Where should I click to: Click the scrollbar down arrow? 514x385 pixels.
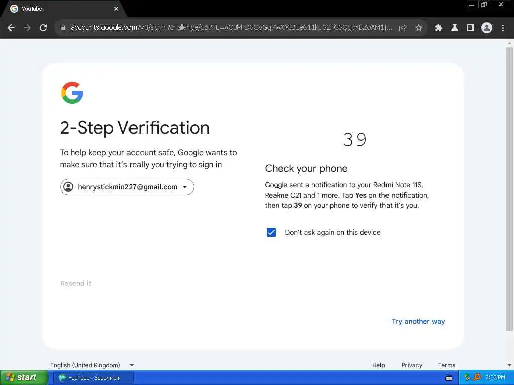click(509, 365)
